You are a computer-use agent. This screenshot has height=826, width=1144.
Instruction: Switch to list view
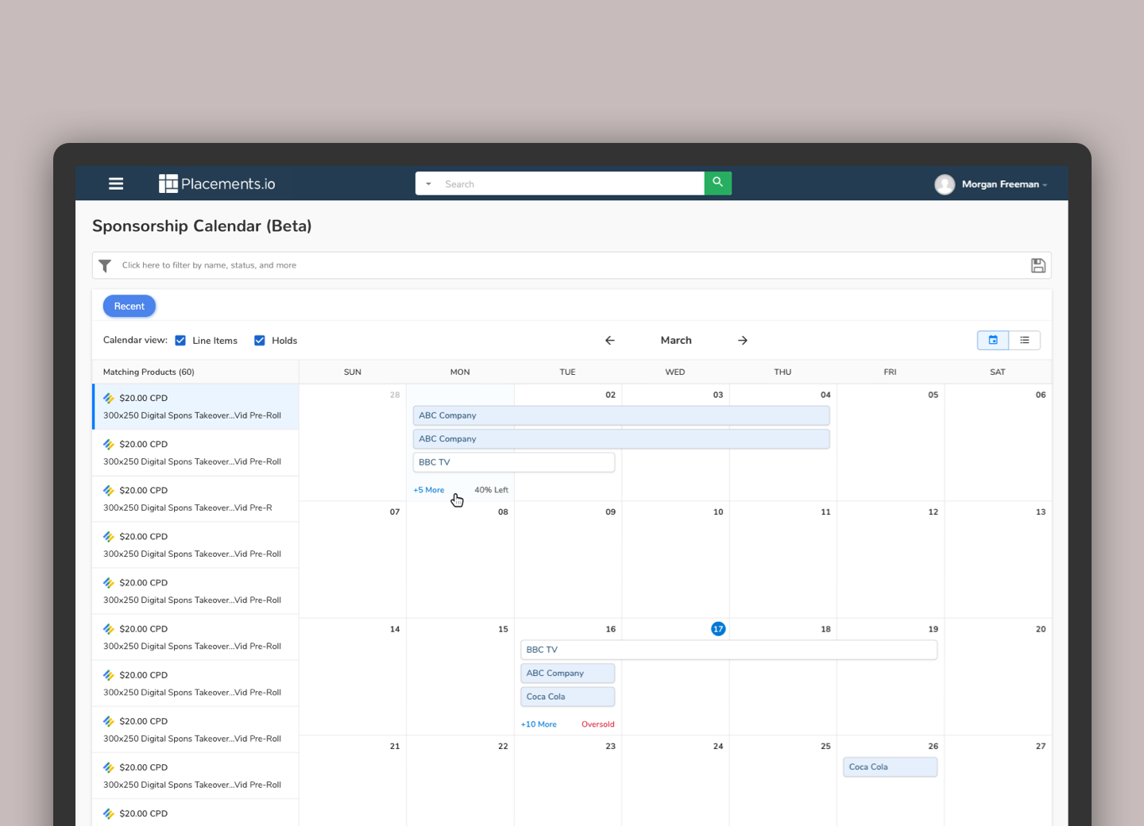point(1025,340)
